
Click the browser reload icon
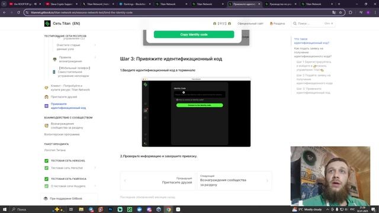pyautogui.click(x=18, y=12)
